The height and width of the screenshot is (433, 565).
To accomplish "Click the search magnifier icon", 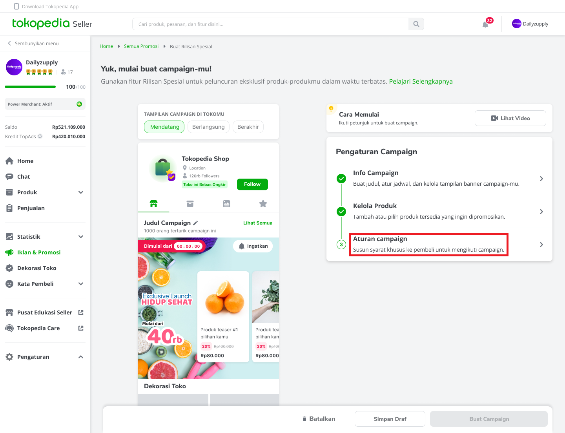I will pyautogui.click(x=416, y=24).
